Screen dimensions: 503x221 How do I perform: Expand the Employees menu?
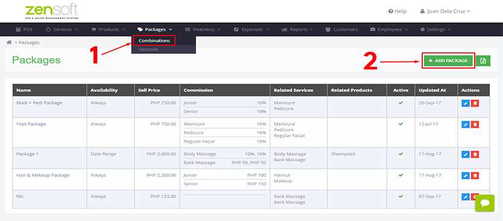[389, 30]
